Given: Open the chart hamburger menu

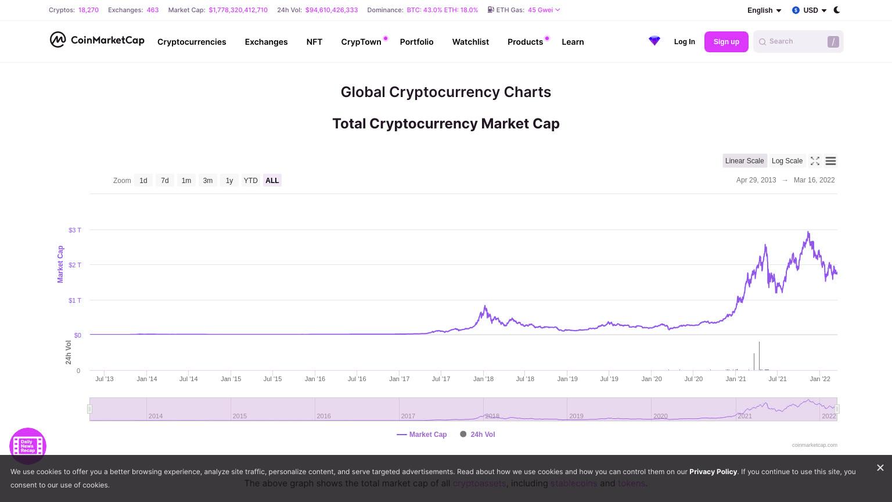Looking at the screenshot, I should (x=830, y=161).
